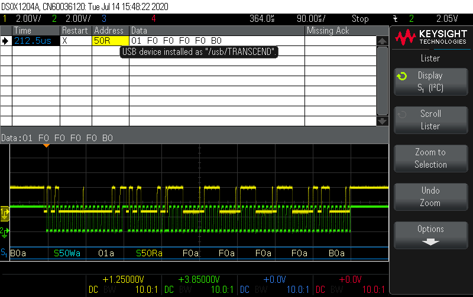Click the Display S1 (I²C) softkey
This screenshot has height=297, width=473.
coord(431,81)
